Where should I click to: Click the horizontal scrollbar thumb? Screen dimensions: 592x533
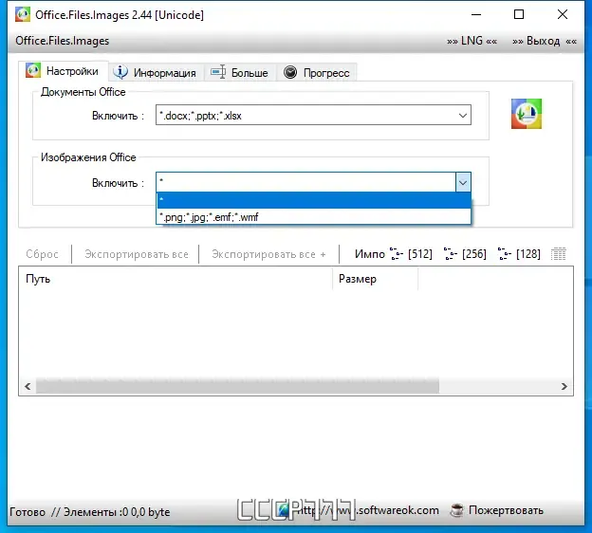tap(237, 386)
